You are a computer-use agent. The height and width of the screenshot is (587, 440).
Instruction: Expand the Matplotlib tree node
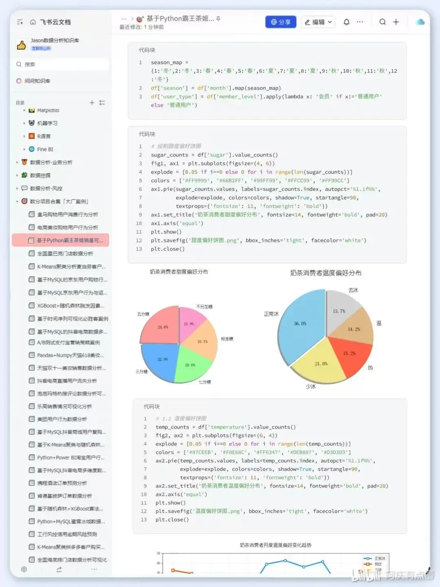click(24, 110)
